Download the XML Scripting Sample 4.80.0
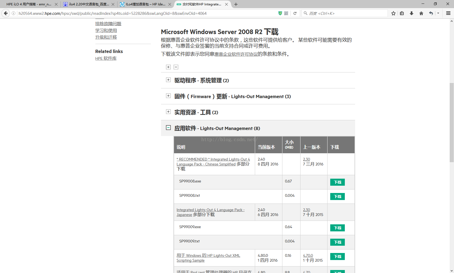The height and width of the screenshot is (273, 454). pos(337,257)
